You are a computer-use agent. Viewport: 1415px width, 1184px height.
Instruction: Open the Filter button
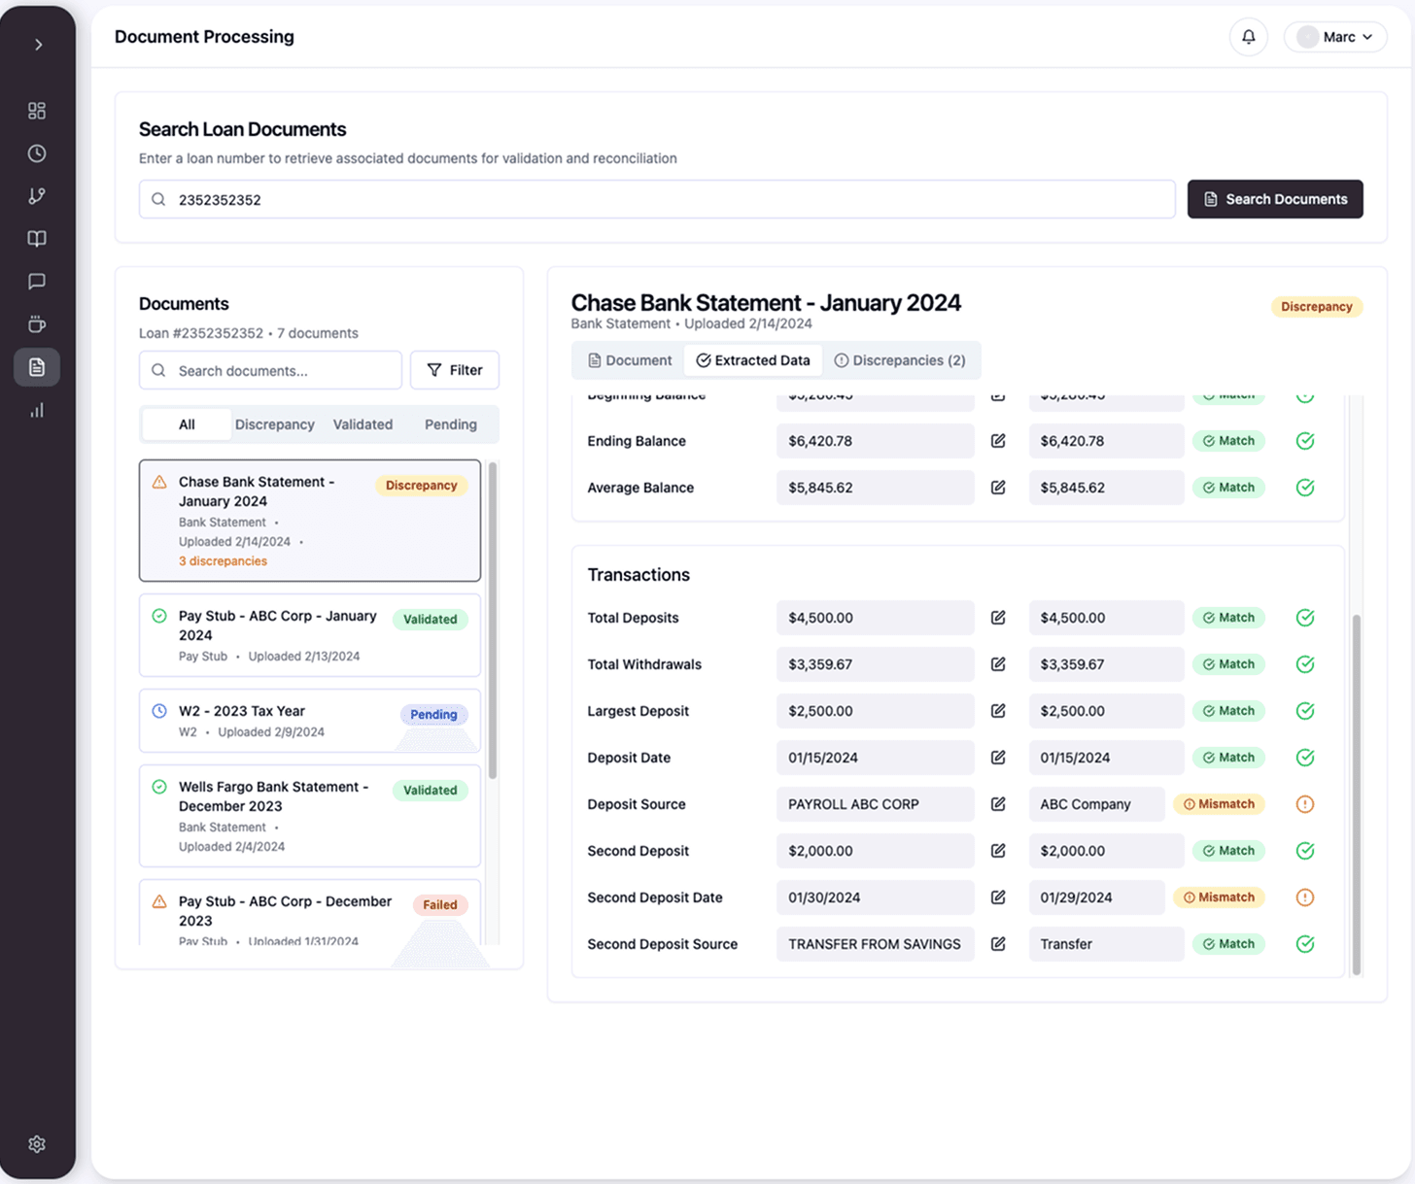tap(455, 370)
